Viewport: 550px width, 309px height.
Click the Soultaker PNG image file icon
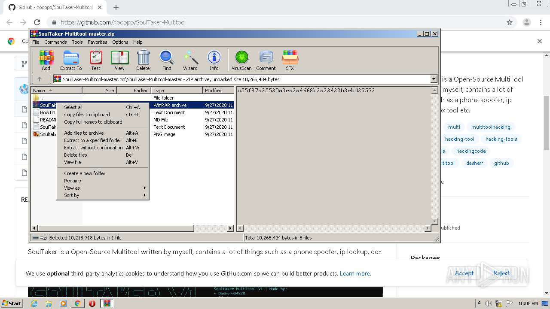pos(36,134)
